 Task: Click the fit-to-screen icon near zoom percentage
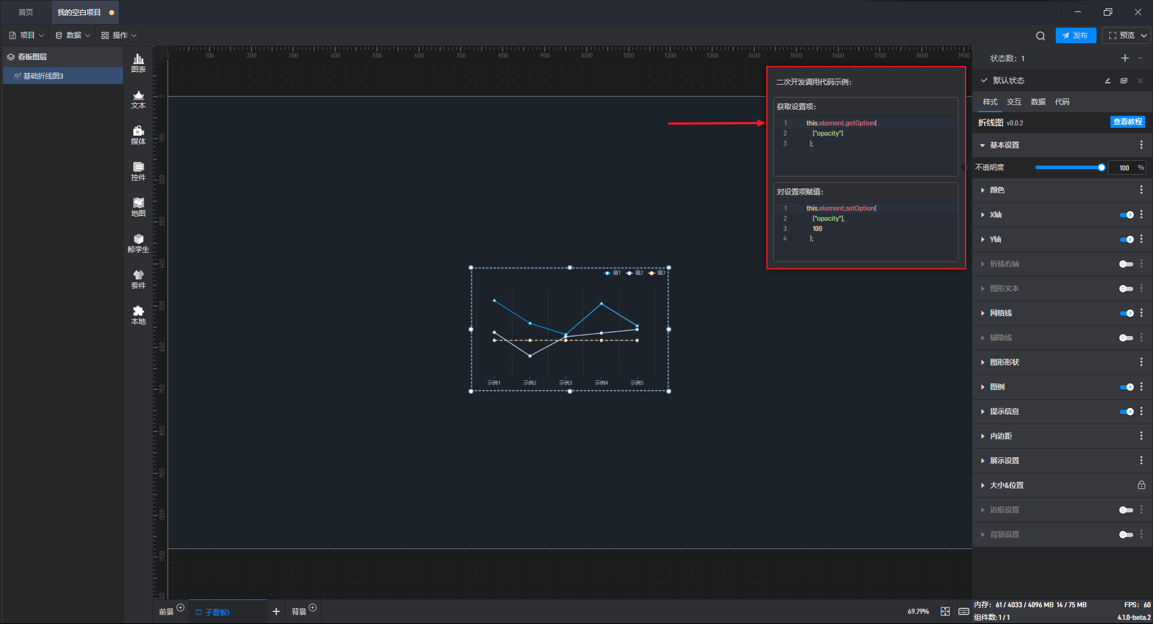(945, 611)
